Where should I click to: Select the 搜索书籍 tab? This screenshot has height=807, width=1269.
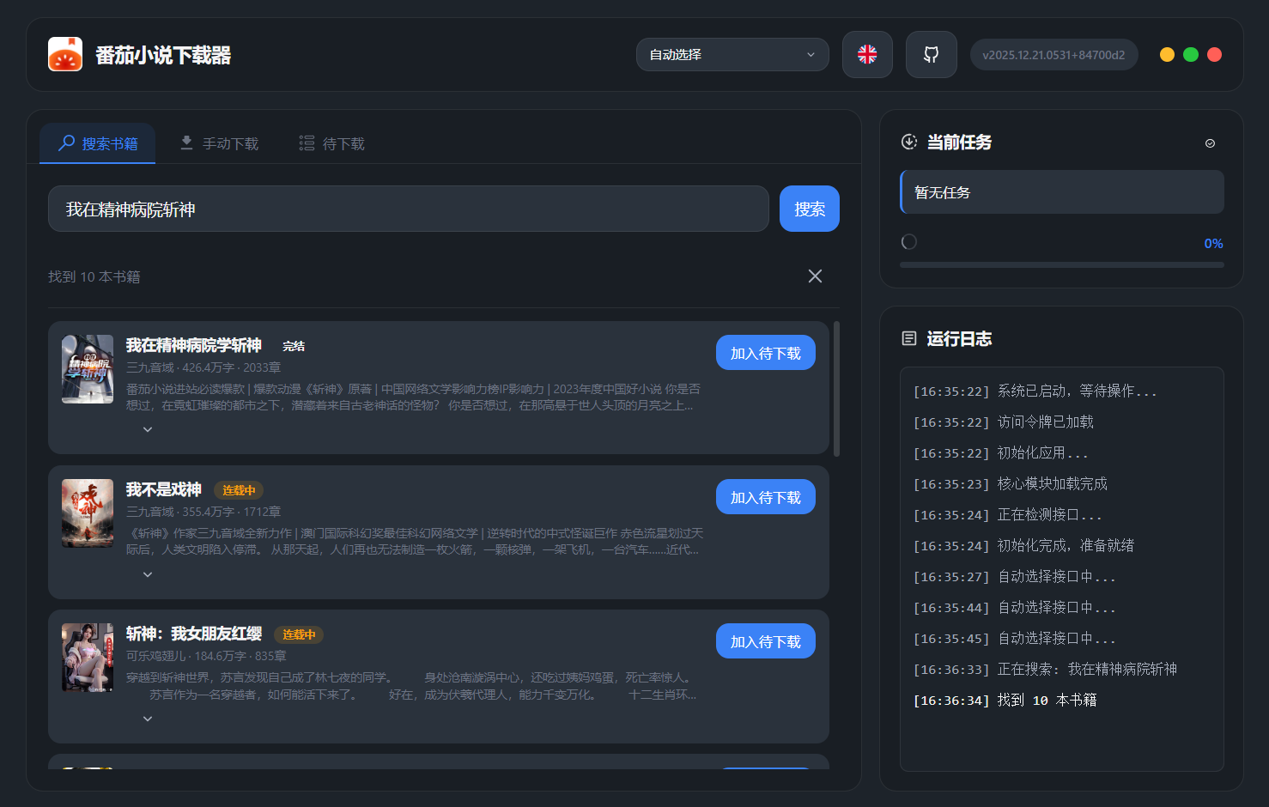pos(98,143)
